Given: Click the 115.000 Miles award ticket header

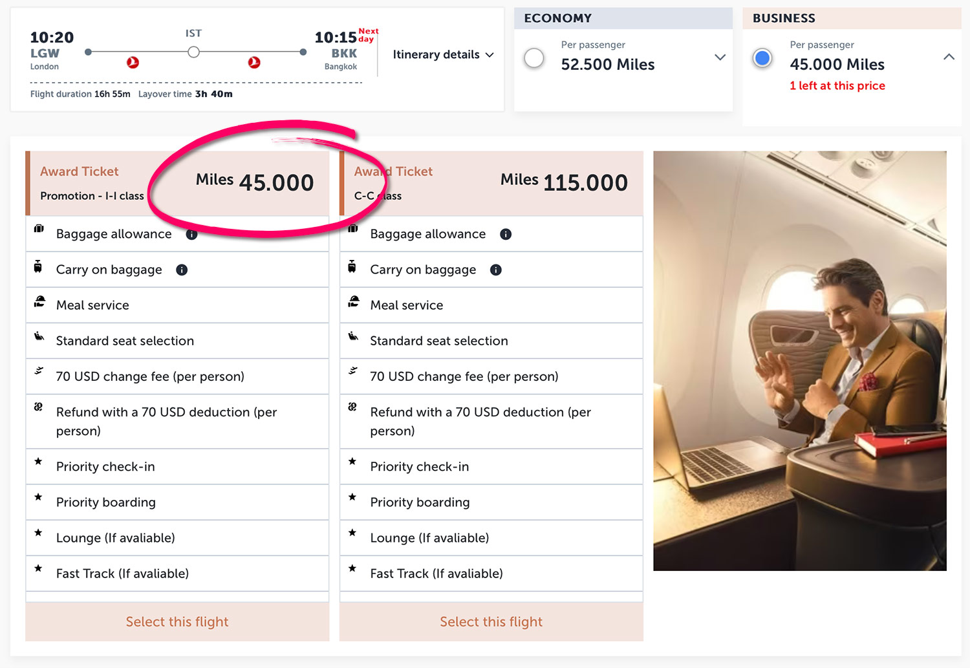Looking at the screenshot, I should (491, 183).
